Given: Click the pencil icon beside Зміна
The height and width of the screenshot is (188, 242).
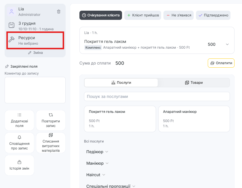Looking at the screenshot, I should [x=29, y=53].
